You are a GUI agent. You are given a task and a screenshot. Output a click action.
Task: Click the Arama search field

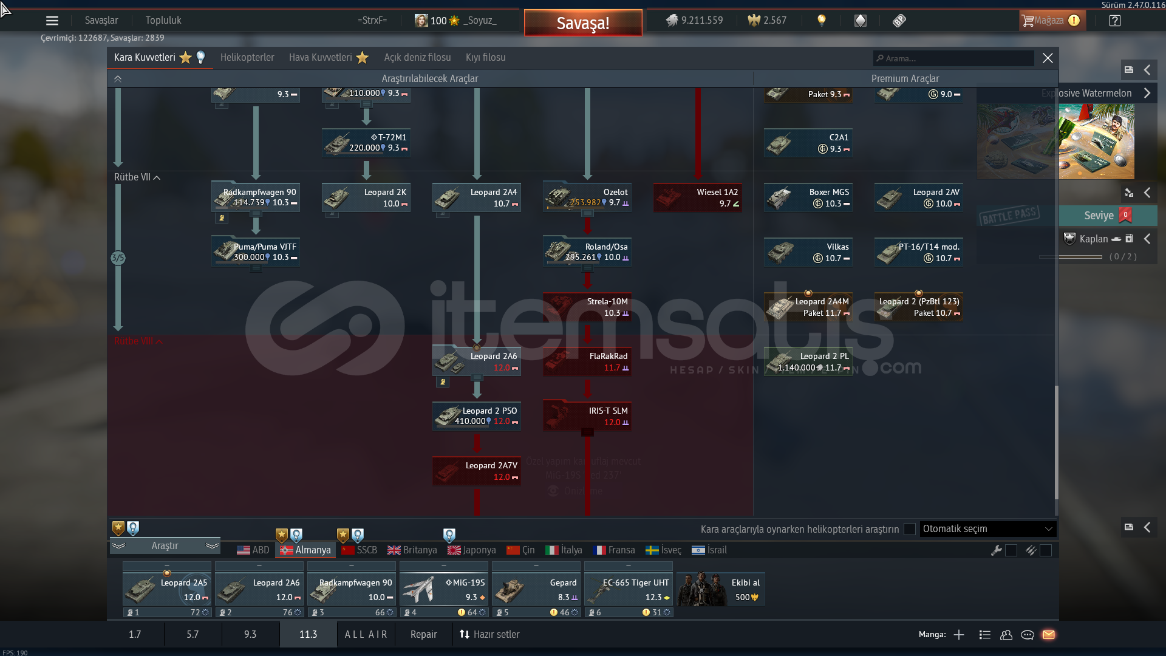953,58
